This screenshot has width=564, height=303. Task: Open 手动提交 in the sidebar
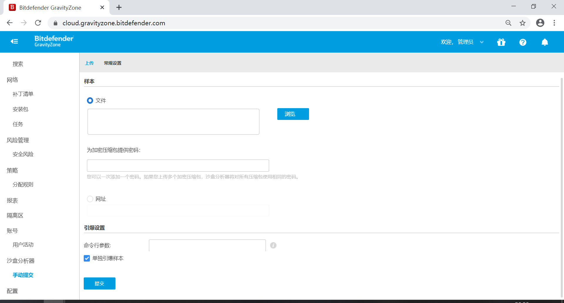[23, 275]
